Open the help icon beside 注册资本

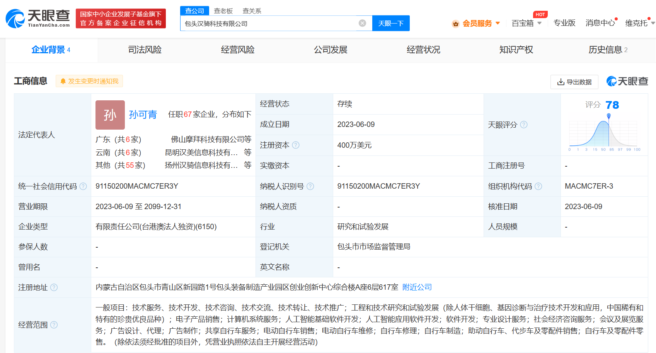coord(296,145)
